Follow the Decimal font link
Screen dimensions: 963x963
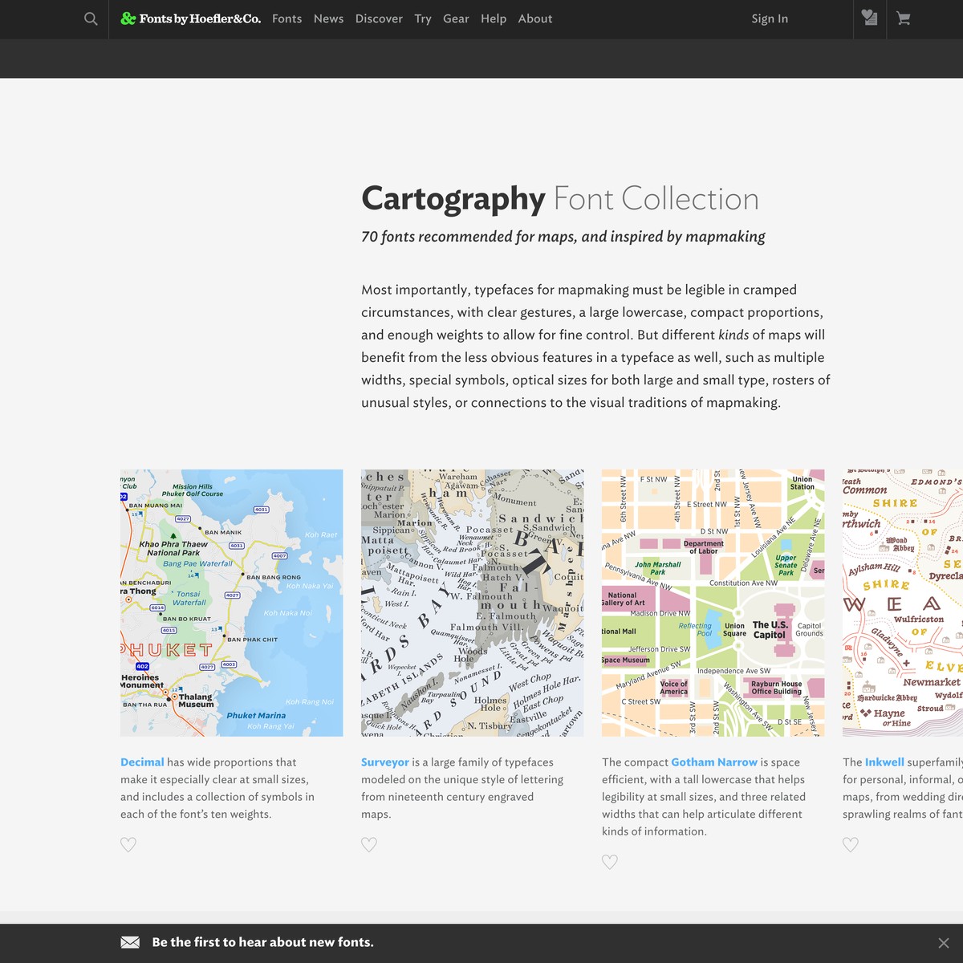click(142, 762)
